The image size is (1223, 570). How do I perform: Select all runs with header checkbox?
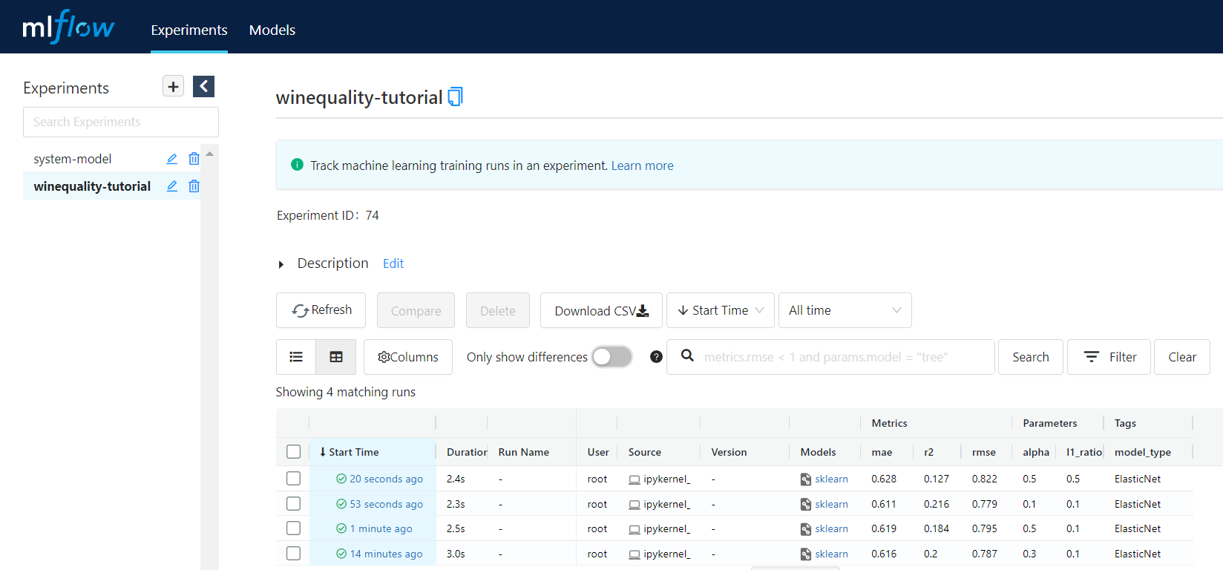294,451
